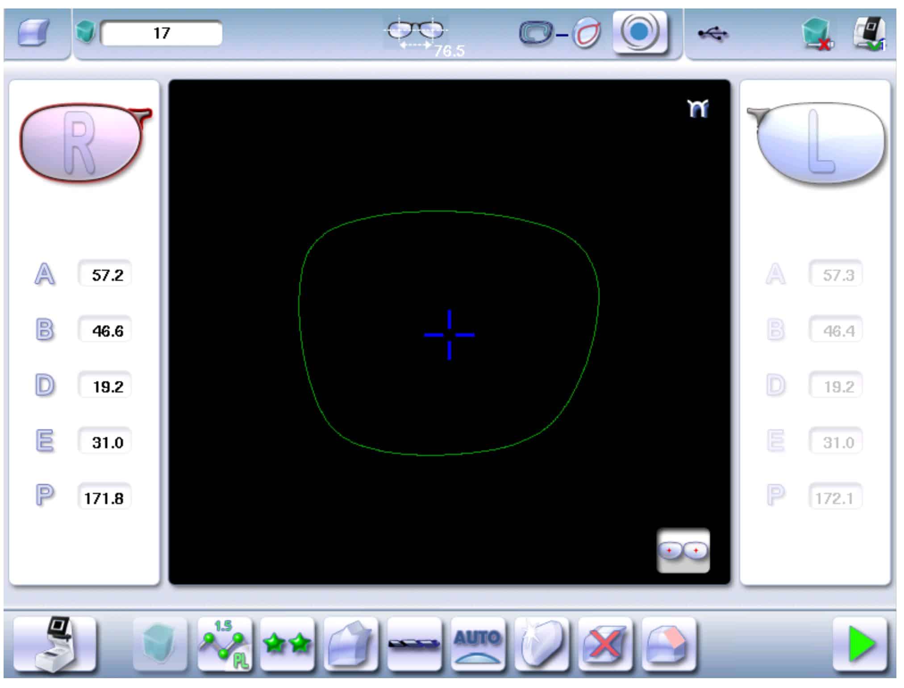The height and width of the screenshot is (688, 904).
Task: Select the 1.5 PL lens material button
Action: coord(225,643)
